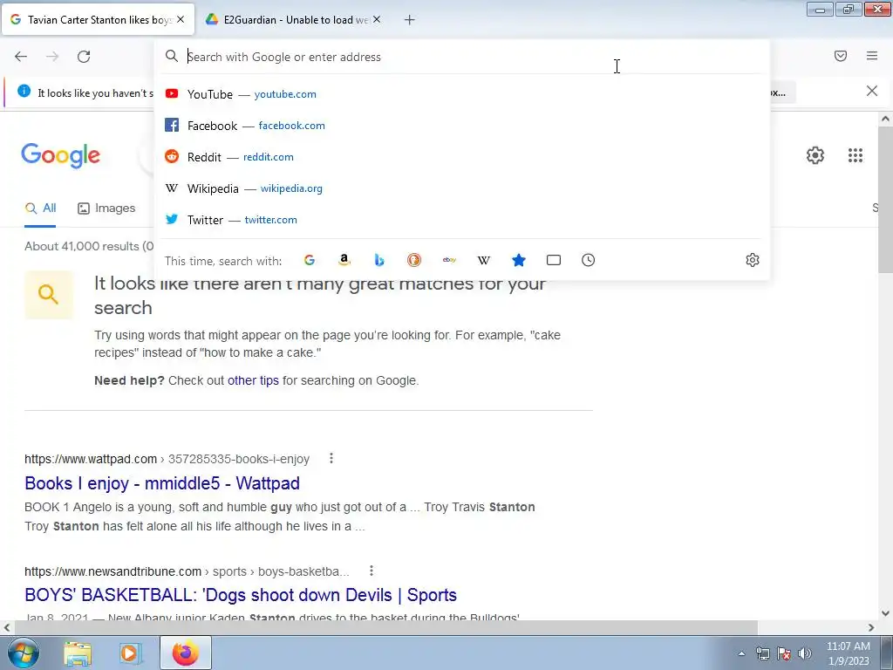Image resolution: width=893 pixels, height=670 pixels.
Task: Click the network tray icon
Action: (x=762, y=653)
